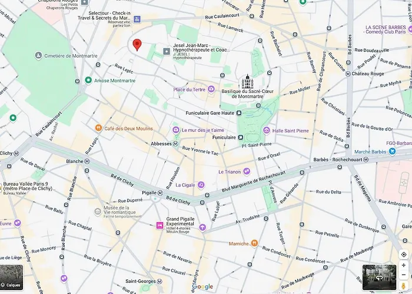This screenshot has height=294, width=412.
Task: Click the Basilique du Sacré-Cœur landmark icon
Action: [247, 81]
